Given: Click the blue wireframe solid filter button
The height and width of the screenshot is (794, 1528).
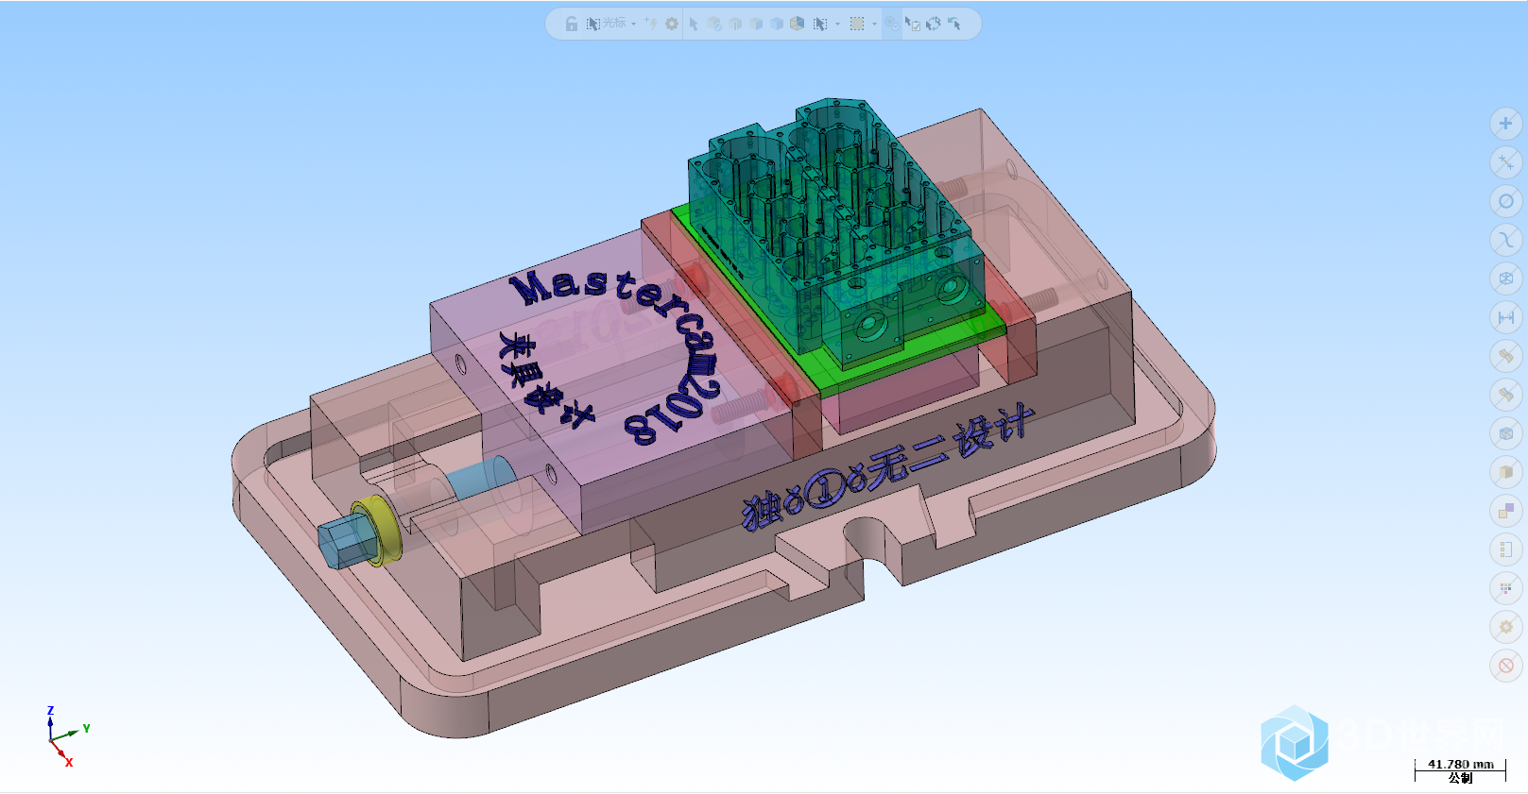Looking at the screenshot, I should (1506, 433).
